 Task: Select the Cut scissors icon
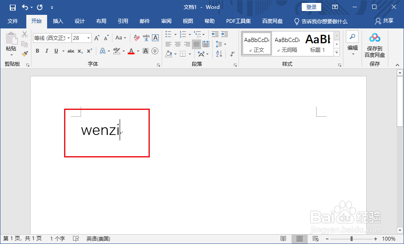[x=25, y=34]
